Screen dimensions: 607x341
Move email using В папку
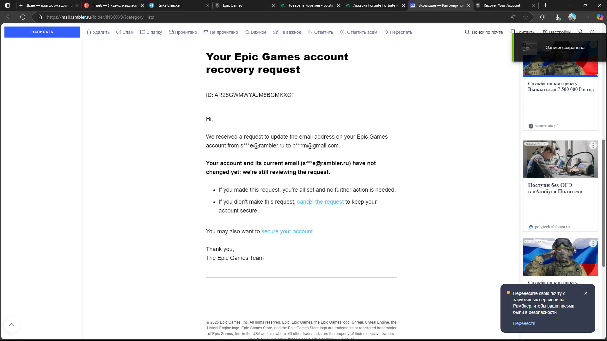tap(151, 32)
